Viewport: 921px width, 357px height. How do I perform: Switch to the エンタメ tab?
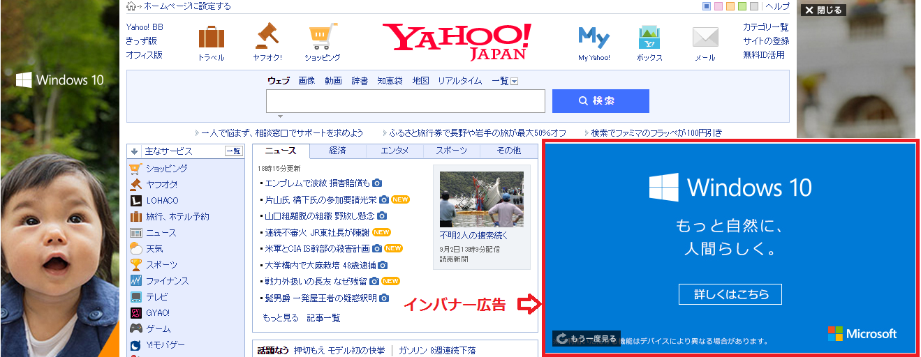(395, 151)
